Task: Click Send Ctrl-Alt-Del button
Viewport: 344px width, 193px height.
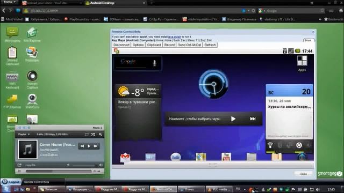Action: click(190, 45)
